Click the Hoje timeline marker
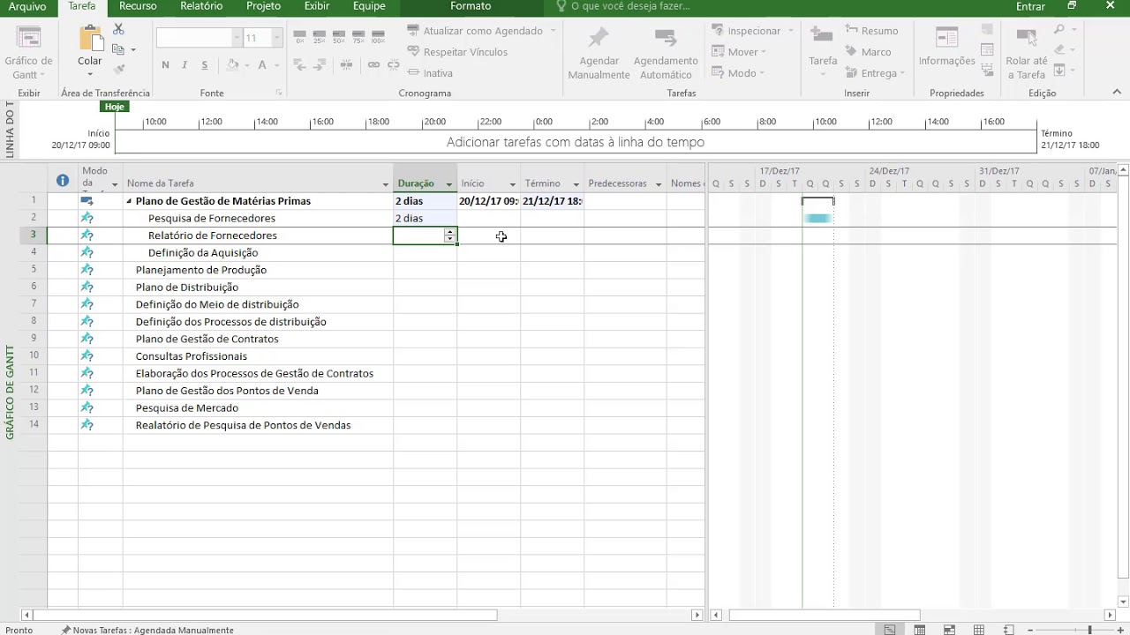This screenshot has width=1130, height=635. (x=115, y=107)
